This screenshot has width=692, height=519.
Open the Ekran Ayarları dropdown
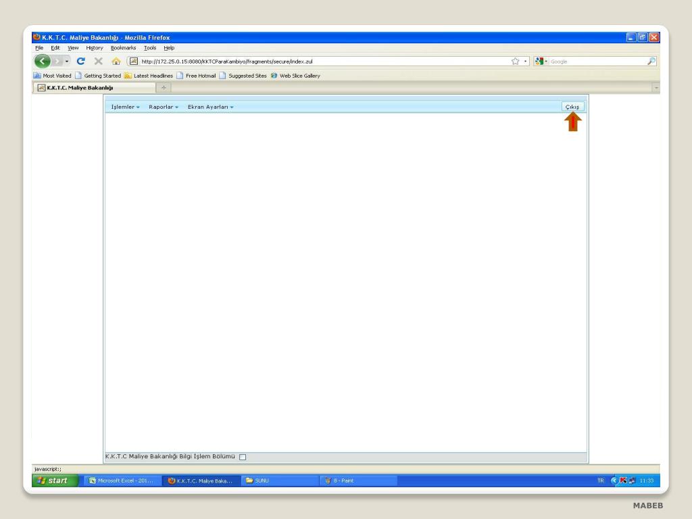(x=211, y=107)
